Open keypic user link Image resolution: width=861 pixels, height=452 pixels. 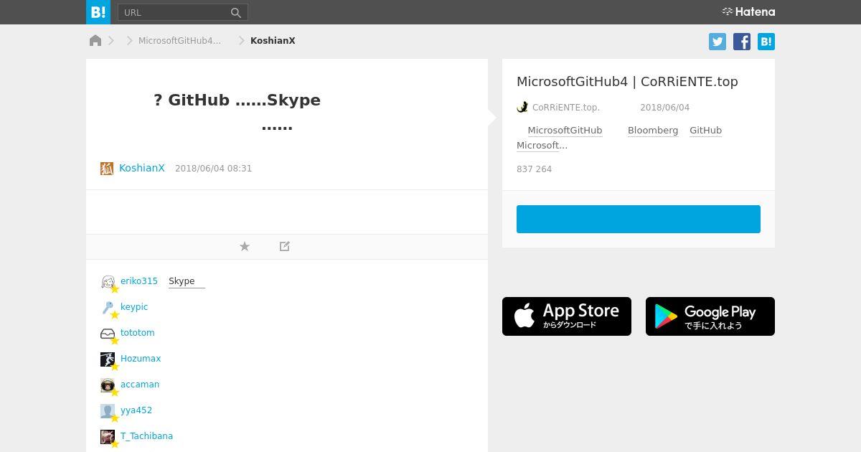[x=134, y=307]
